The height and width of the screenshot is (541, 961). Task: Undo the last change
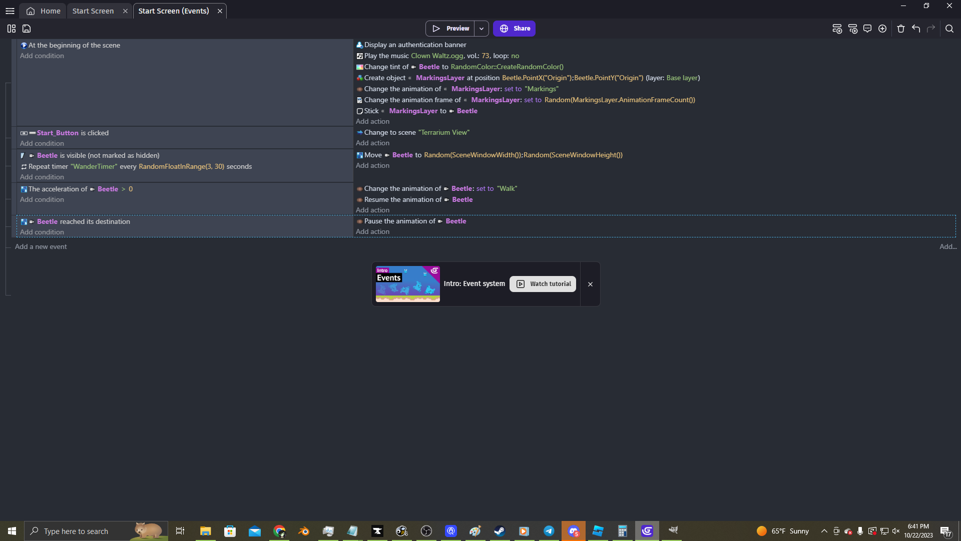(916, 29)
